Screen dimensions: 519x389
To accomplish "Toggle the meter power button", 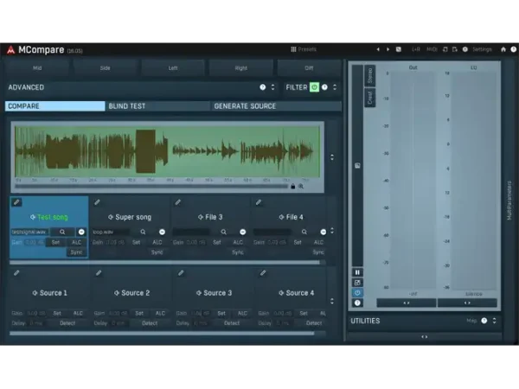I will pos(357,293).
